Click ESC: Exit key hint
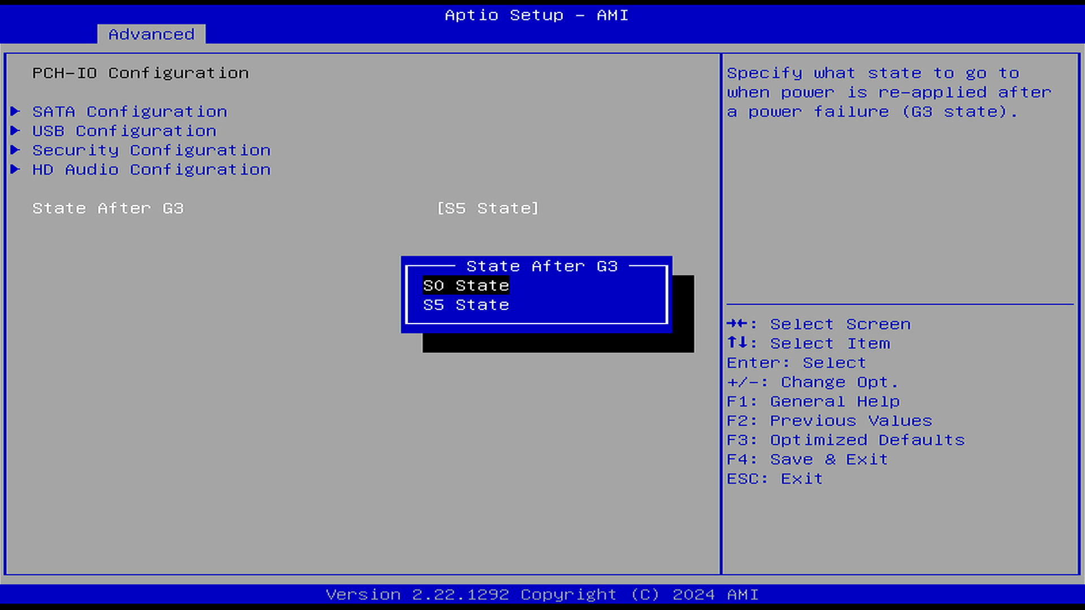The height and width of the screenshot is (610, 1085). pyautogui.click(x=774, y=479)
